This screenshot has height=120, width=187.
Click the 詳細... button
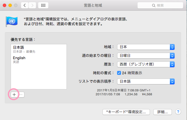click(163, 112)
